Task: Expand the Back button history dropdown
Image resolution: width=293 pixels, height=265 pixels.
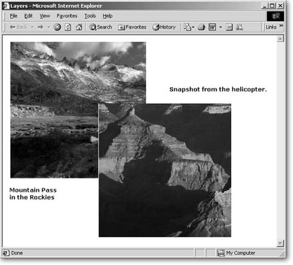Action: point(32,27)
